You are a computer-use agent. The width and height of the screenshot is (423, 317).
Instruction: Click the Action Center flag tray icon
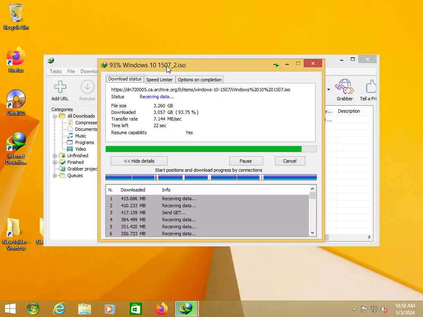(364, 309)
